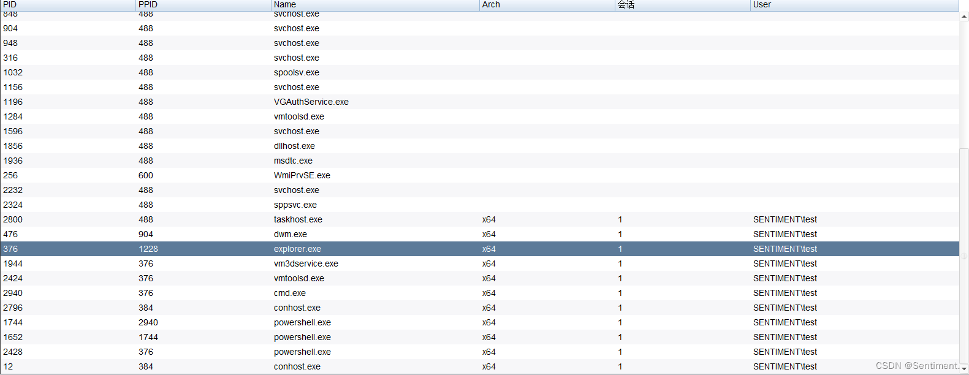Select the svchost.exe row with PID 948
The image size is (969, 375).
pos(479,43)
